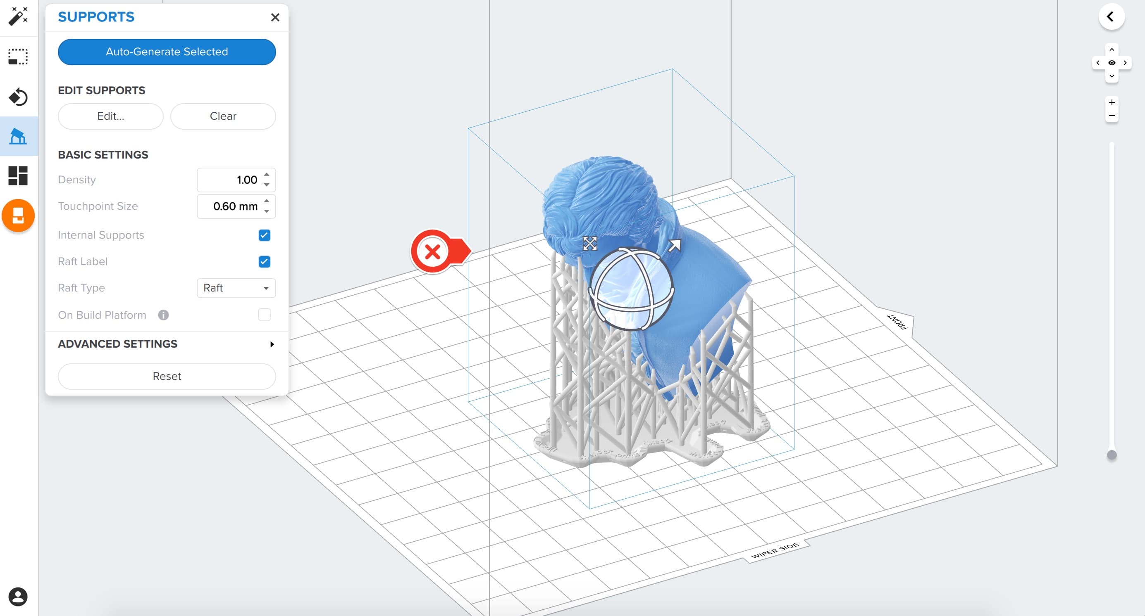Click the layer slider handle at bottom

[1111, 455]
